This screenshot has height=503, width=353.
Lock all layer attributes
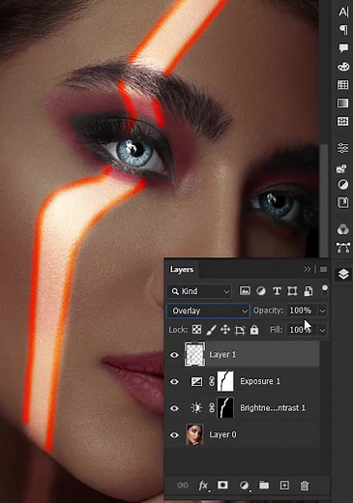pos(254,330)
